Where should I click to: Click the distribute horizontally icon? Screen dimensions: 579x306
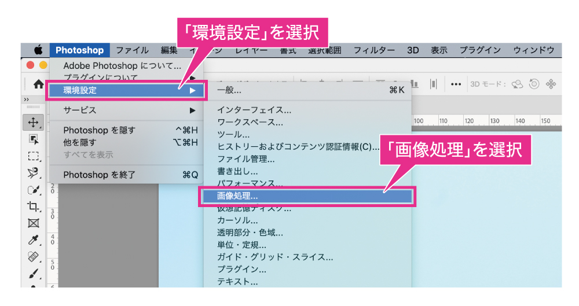[434, 84]
